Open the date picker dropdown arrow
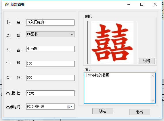Image resolution: width=164 pixels, height=121 pixels. pos(72,106)
